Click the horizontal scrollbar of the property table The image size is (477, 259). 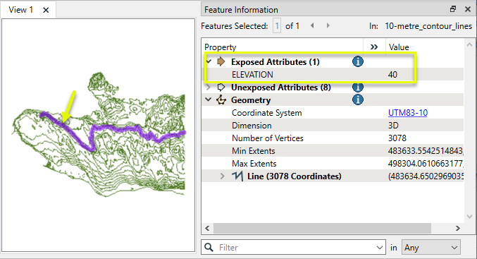pyautogui.click(x=322, y=228)
